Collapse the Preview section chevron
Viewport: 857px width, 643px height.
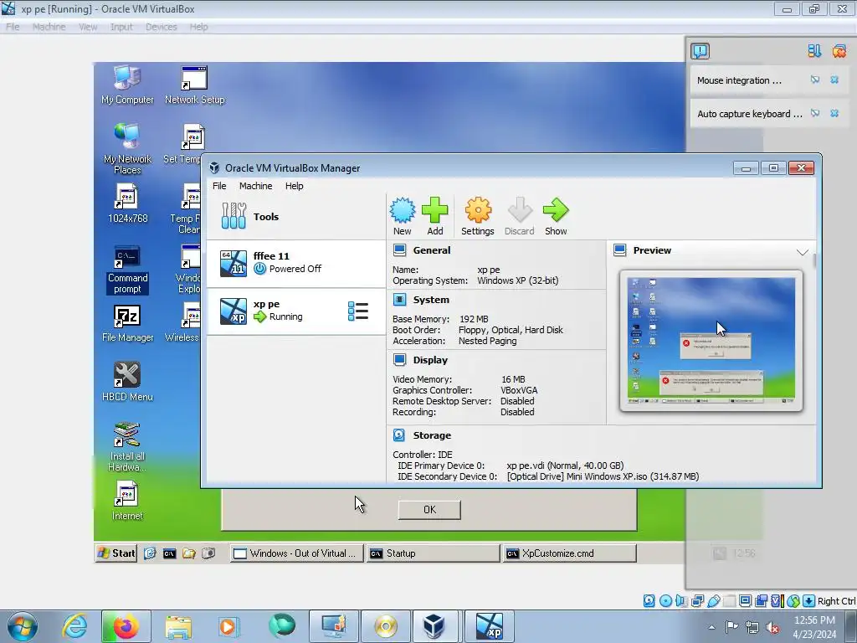(802, 252)
